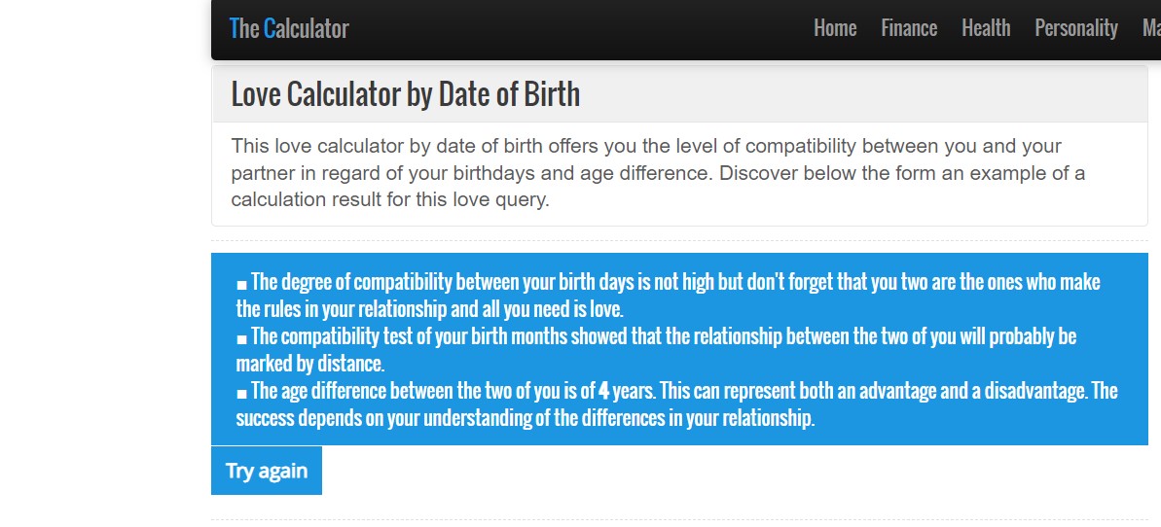Click the 'success depends on your understanding' line
This screenshot has width=1161, height=527.
(x=525, y=418)
